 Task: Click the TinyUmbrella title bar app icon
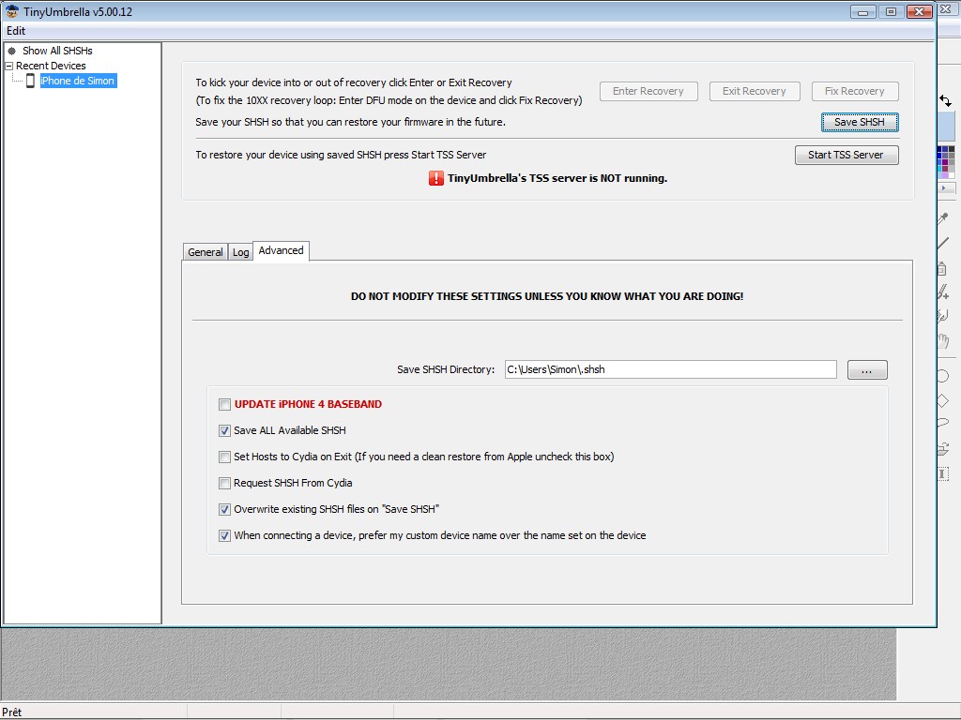coord(11,11)
